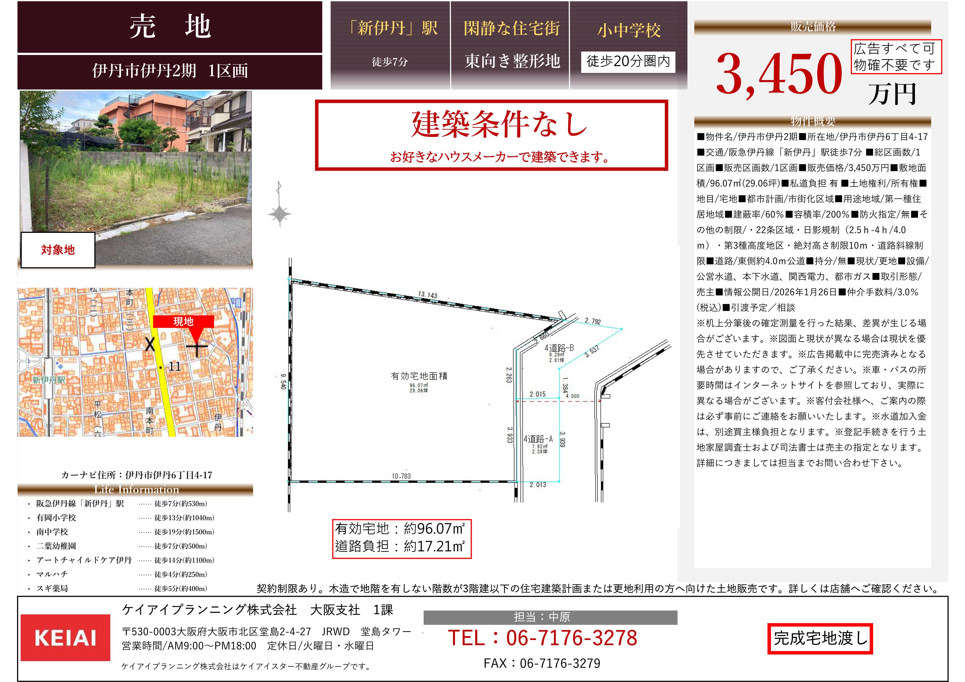Click the 対象地 label on photo
The height and width of the screenshot is (682, 965).
(58, 250)
